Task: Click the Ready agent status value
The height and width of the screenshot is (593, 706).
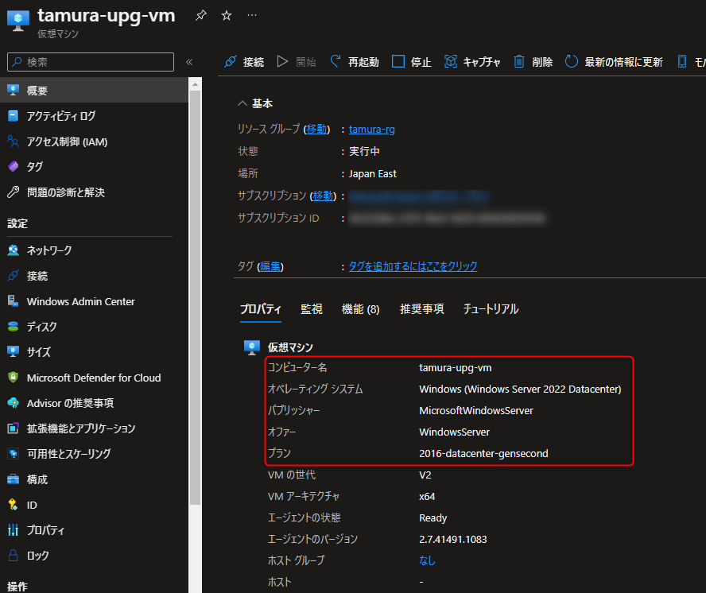Action: click(433, 518)
